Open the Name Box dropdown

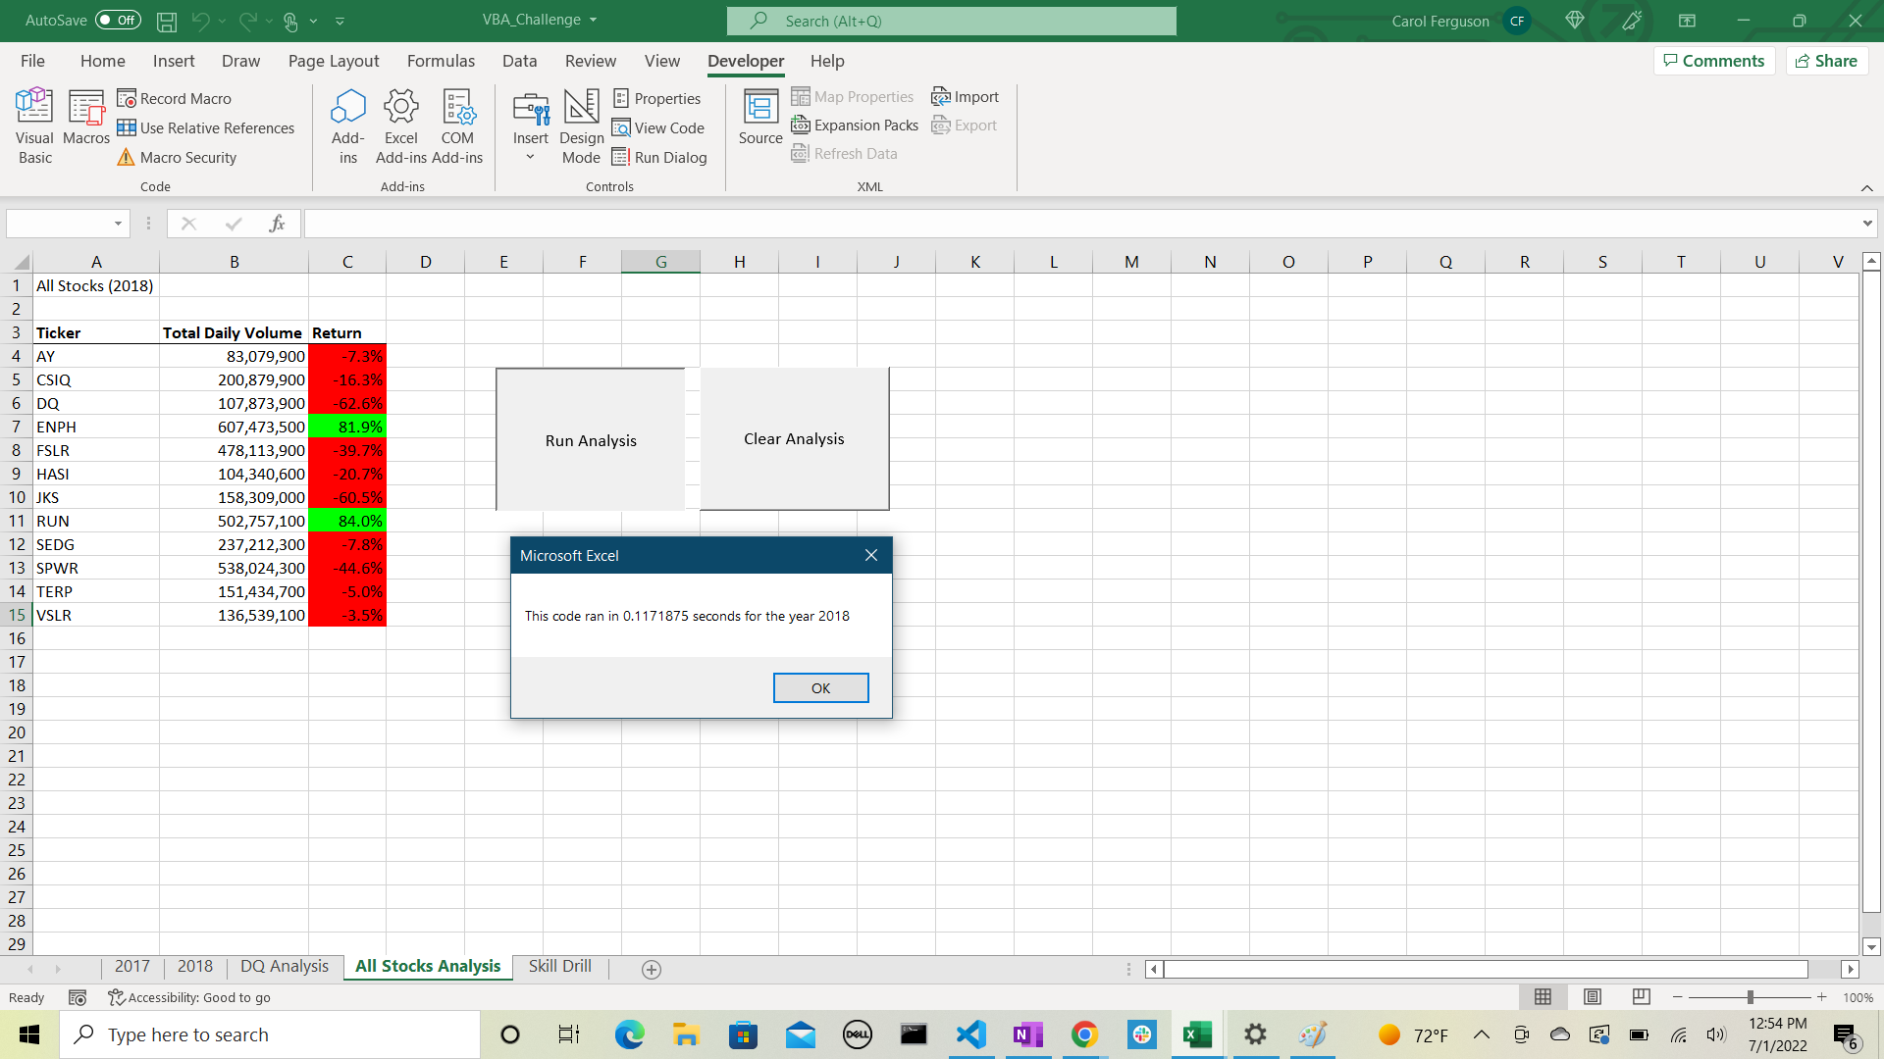(118, 224)
